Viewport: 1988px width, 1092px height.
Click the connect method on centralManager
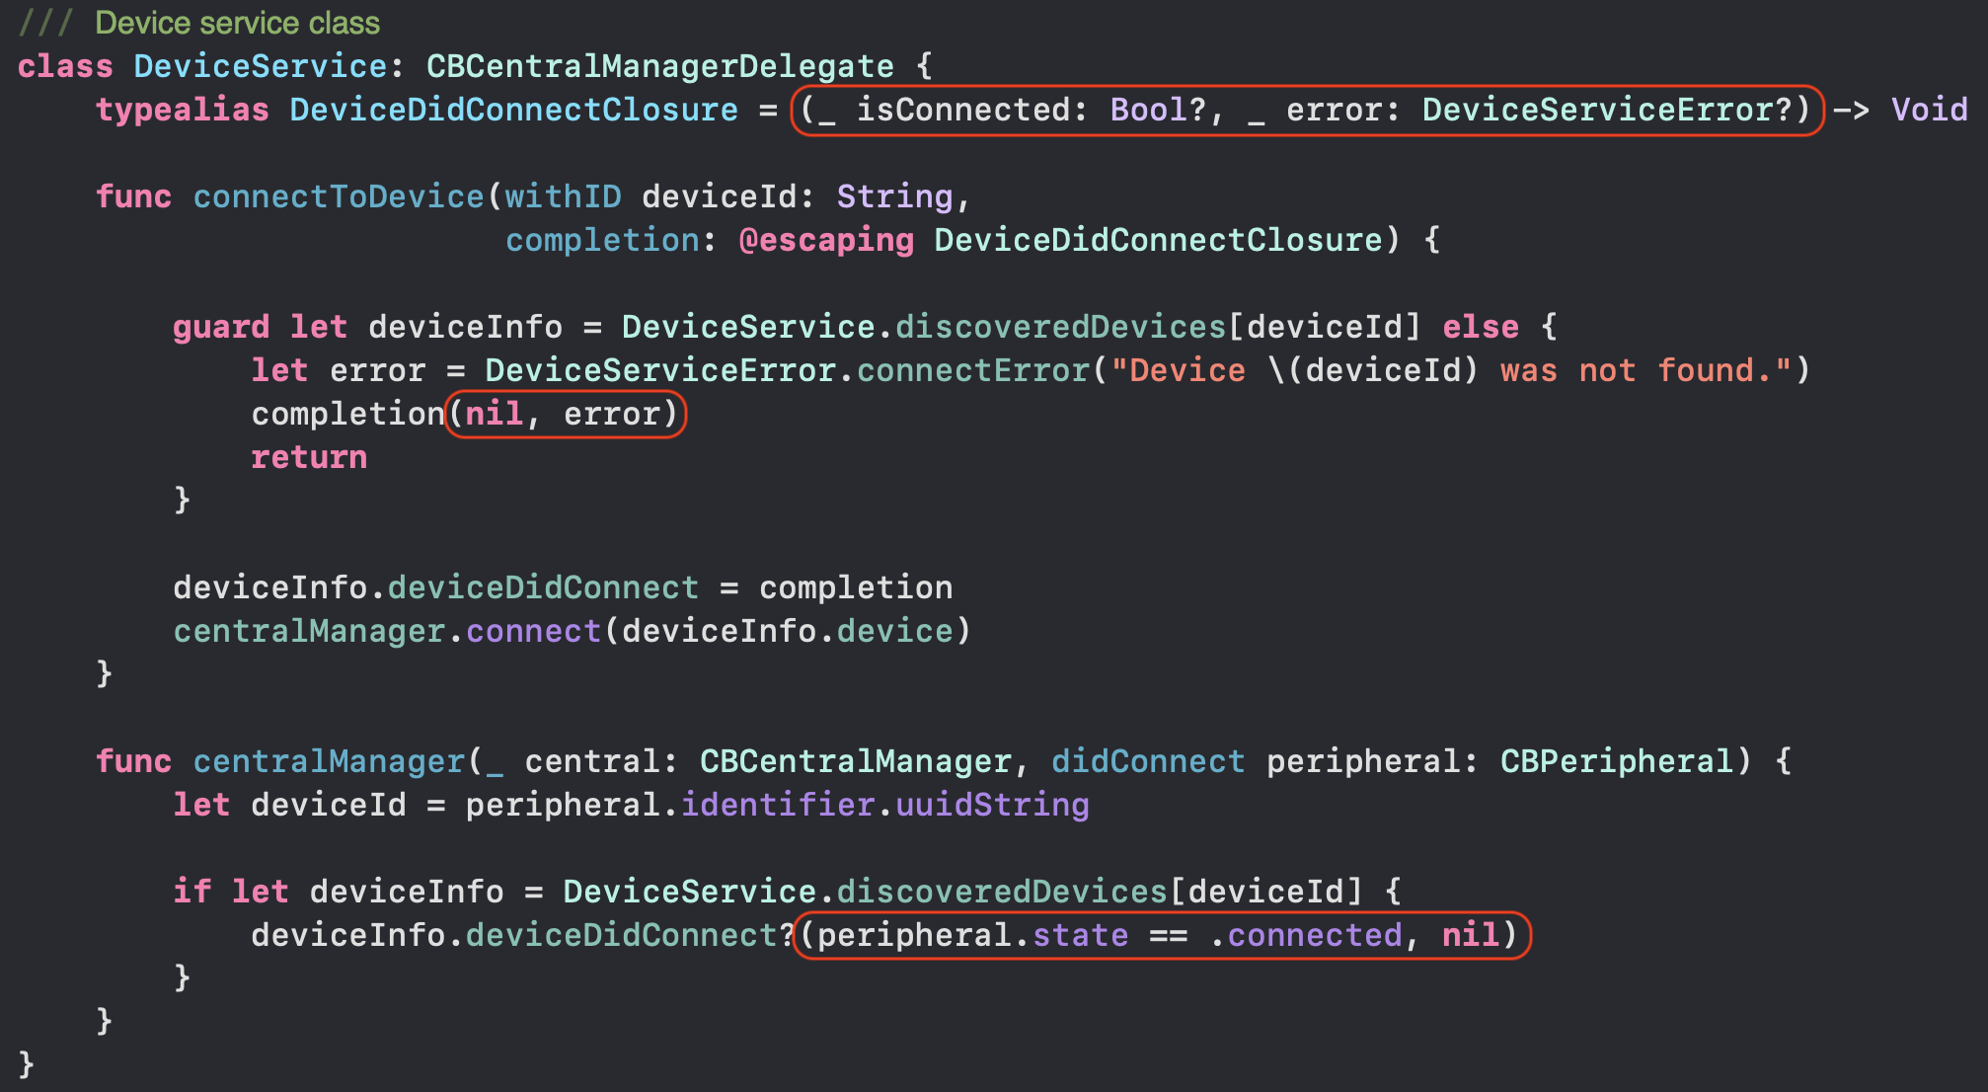click(533, 631)
